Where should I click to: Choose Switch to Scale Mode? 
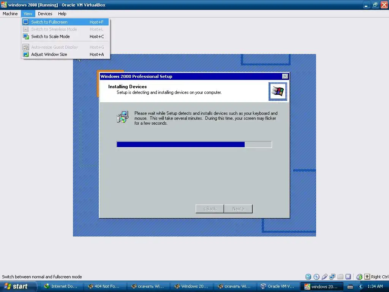point(65,36)
